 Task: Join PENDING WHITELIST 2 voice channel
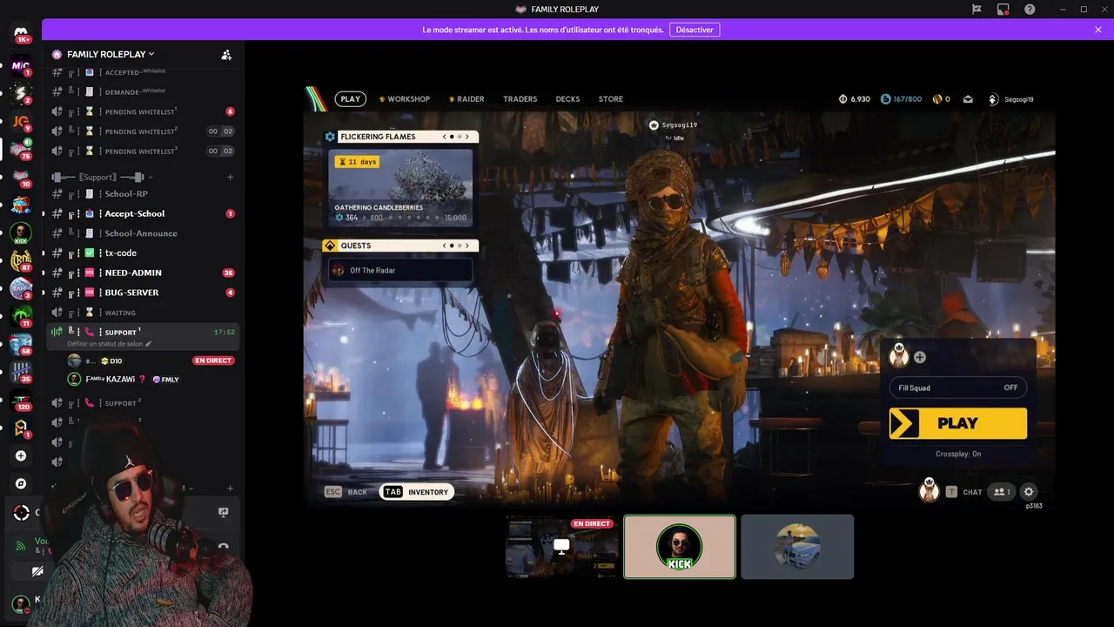[143, 131]
